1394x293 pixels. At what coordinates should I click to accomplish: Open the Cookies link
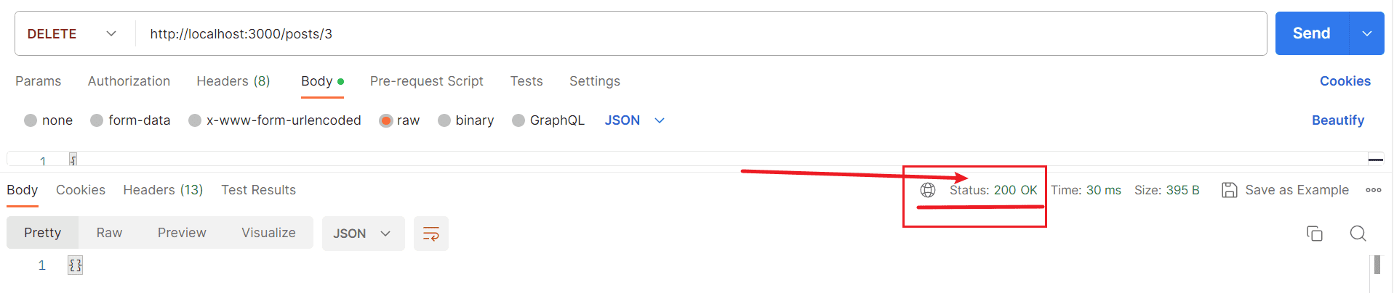pos(1345,81)
